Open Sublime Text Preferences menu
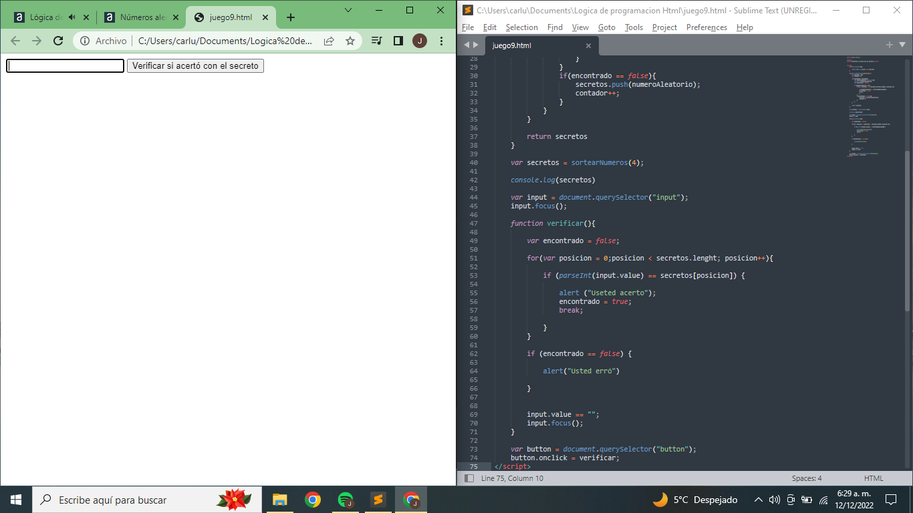 (706, 27)
